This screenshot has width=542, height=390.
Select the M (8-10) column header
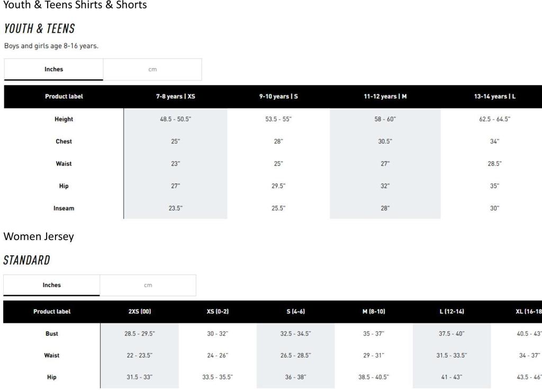tap(374, 311)
